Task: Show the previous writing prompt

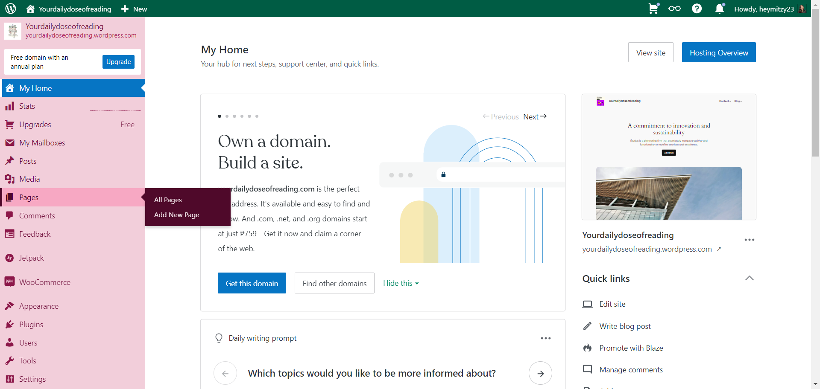Action: 225,373
